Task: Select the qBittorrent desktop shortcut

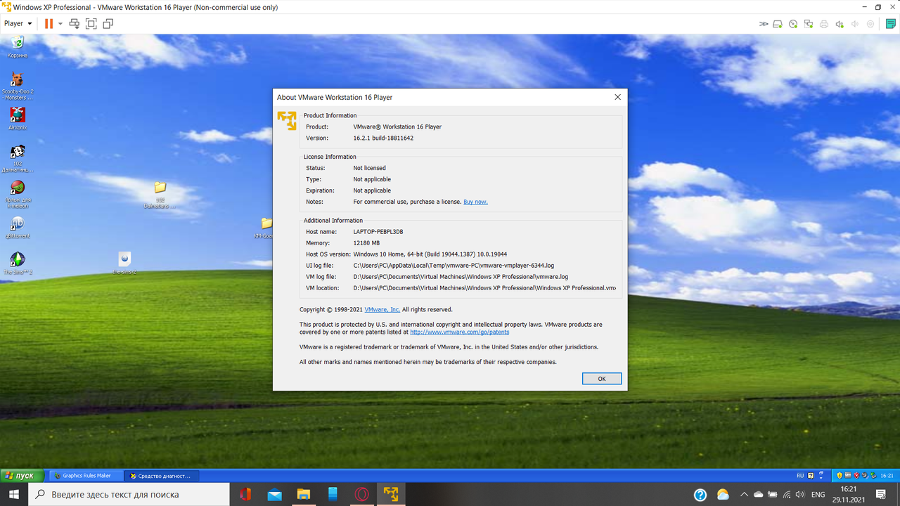Action: coord(18,228)
